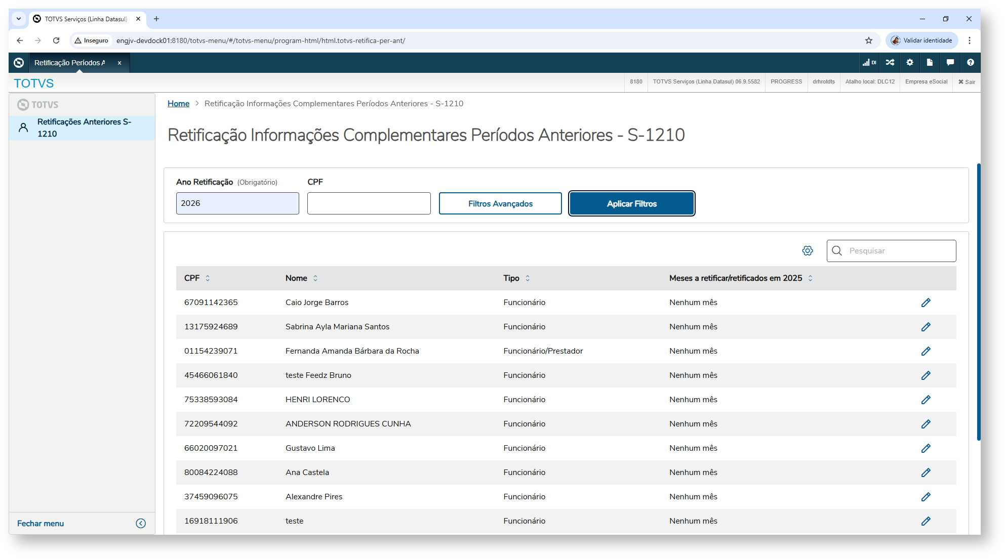Image resolution: width=1005 pixels, height=559 pixels.
Task: Click the document page icon in header
Action: coord(930,63)
